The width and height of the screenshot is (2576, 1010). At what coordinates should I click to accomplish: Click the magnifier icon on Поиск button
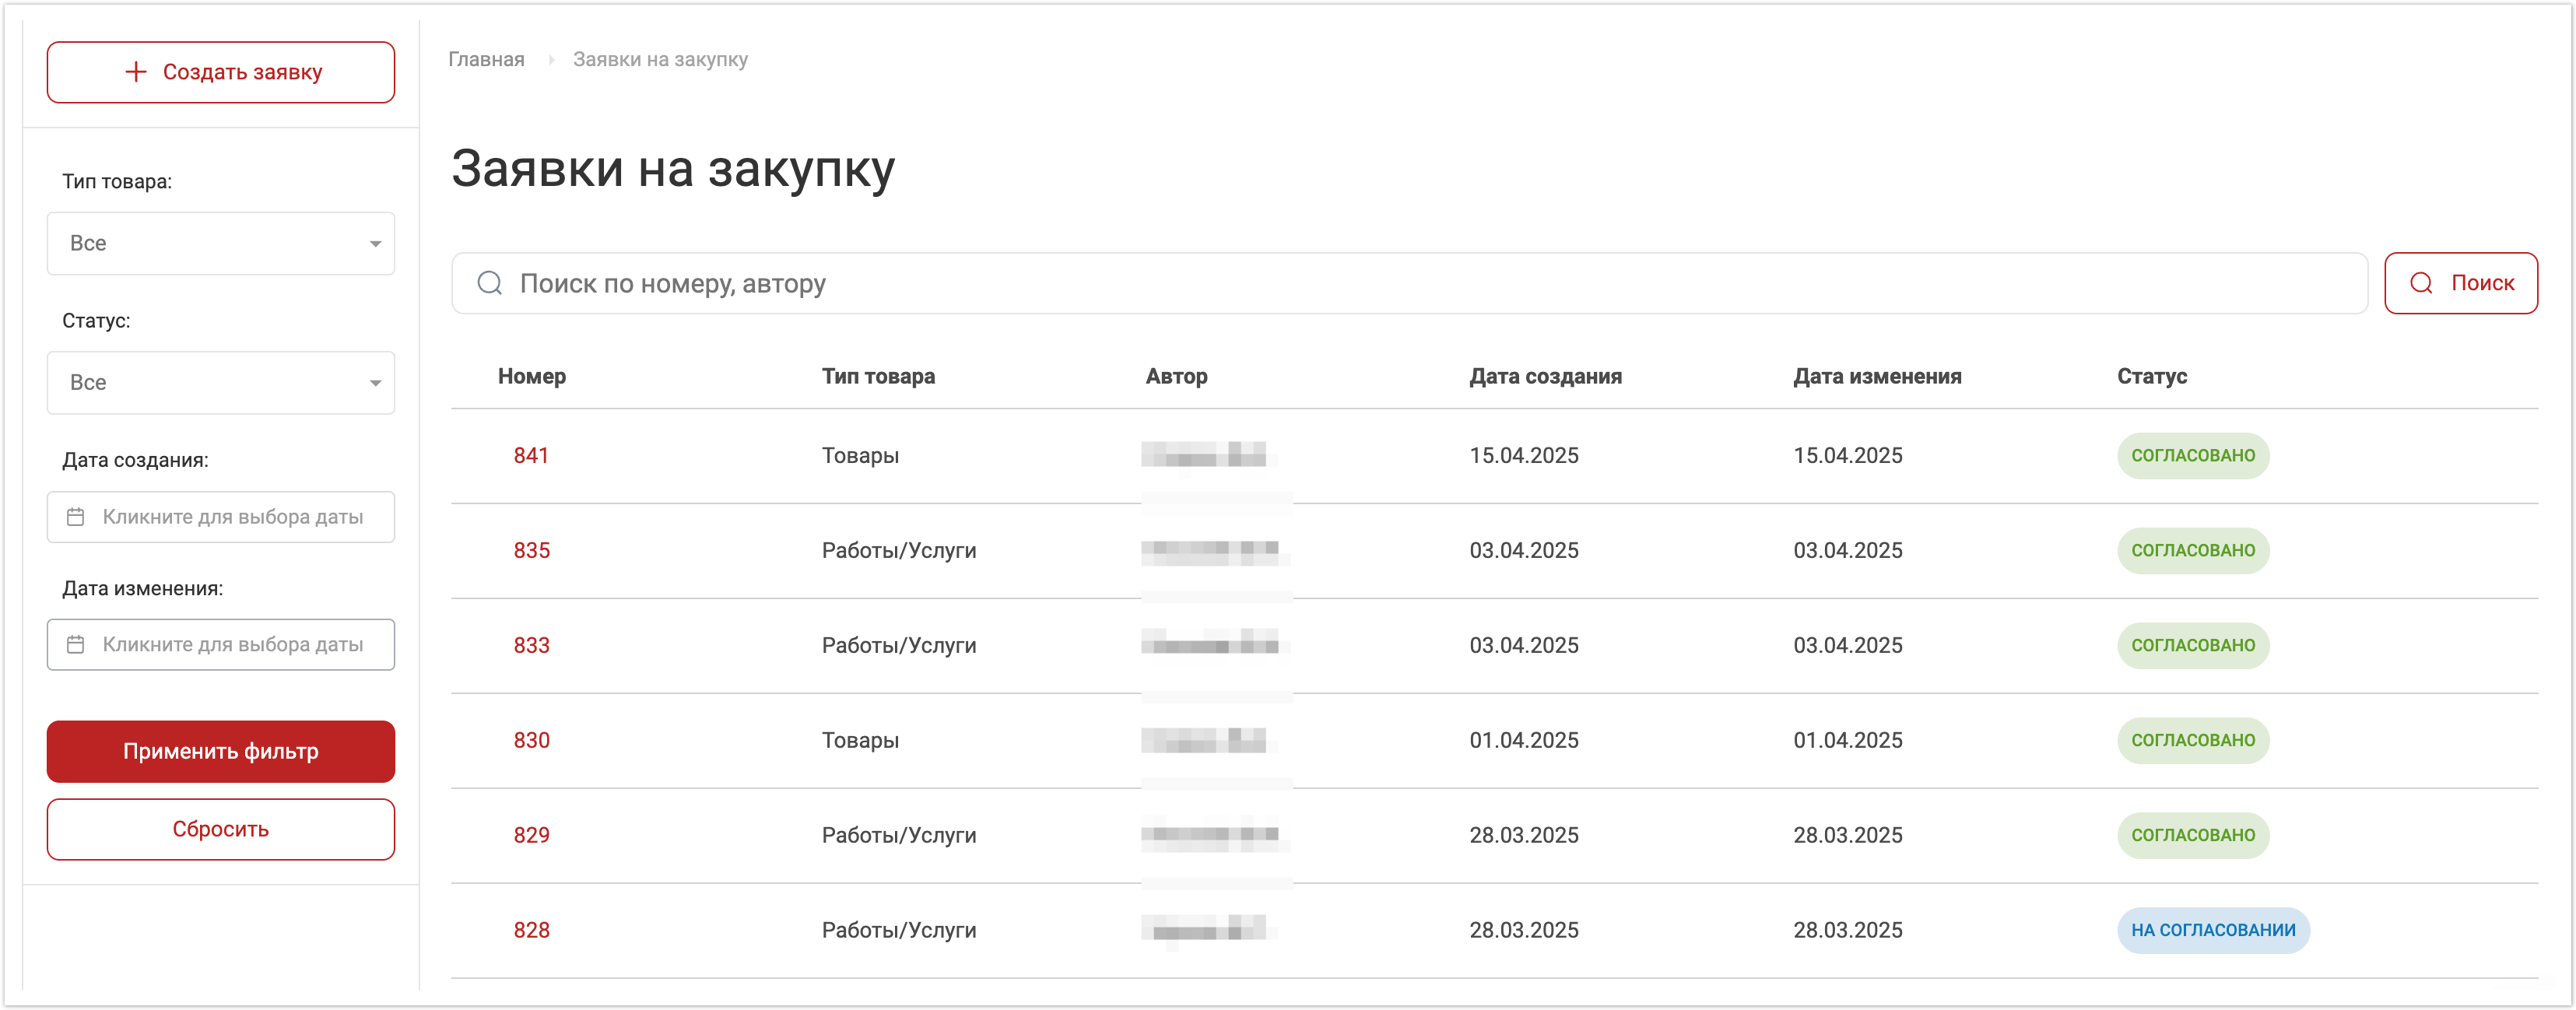click(2421, 284)
